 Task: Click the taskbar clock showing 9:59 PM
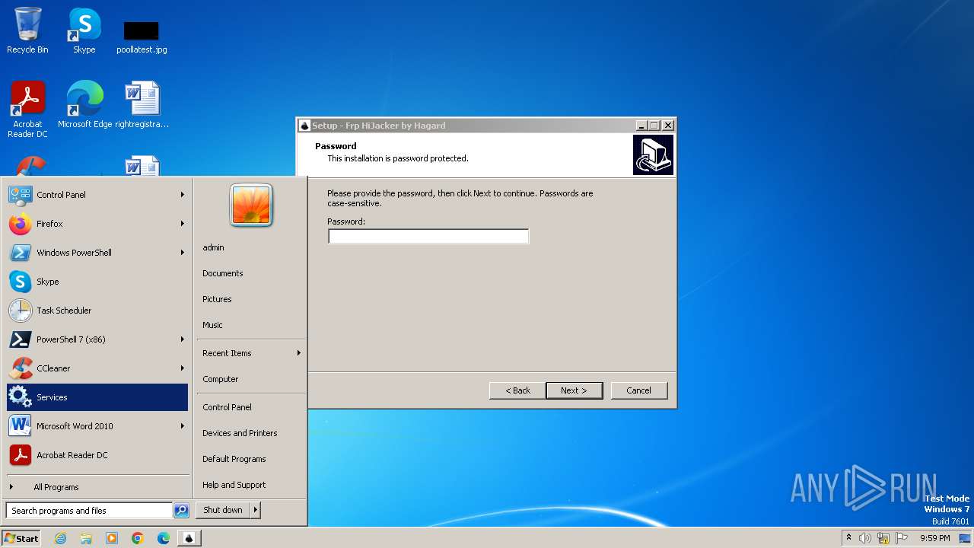tap(934, 538)
